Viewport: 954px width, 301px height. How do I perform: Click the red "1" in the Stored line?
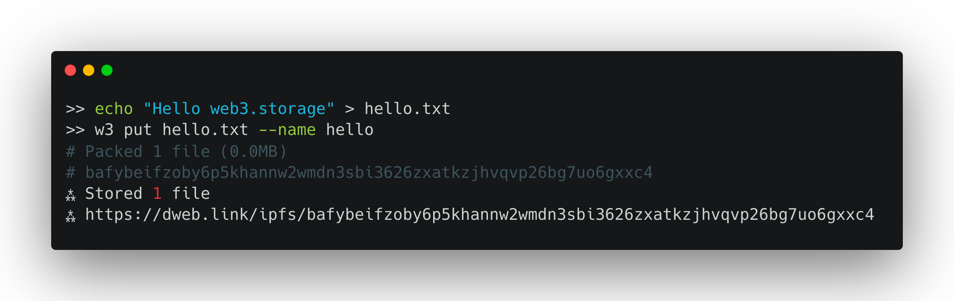pos(157,194)
